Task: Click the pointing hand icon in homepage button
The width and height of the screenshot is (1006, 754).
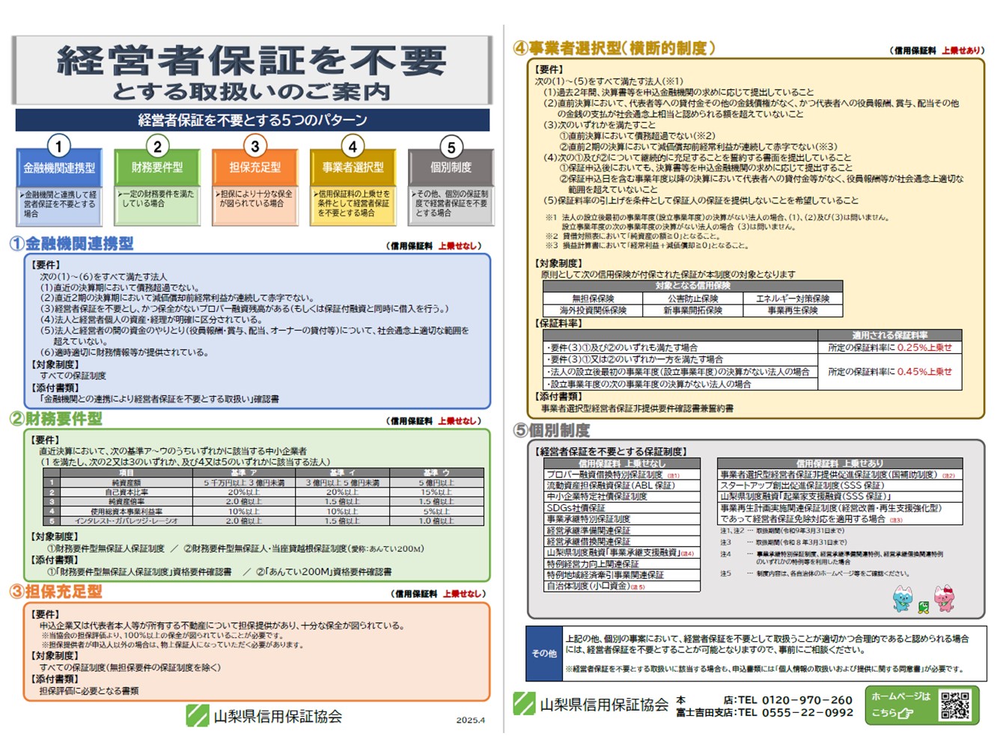Action: [906, 714]
